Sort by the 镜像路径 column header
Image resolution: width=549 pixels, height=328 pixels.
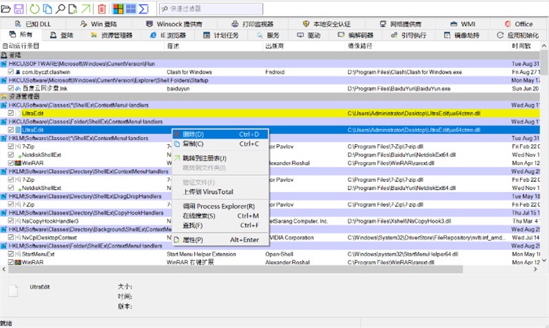pos(428,46)
